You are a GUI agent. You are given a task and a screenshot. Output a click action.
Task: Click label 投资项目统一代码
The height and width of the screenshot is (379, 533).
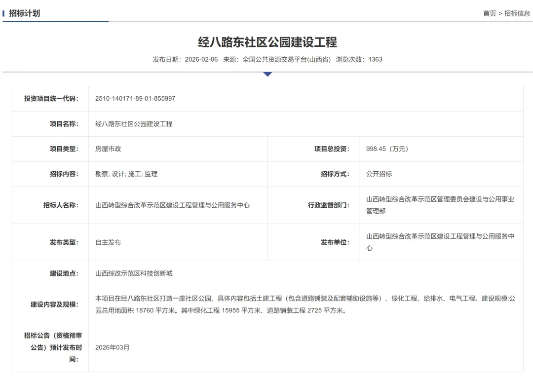click(51, 99)
